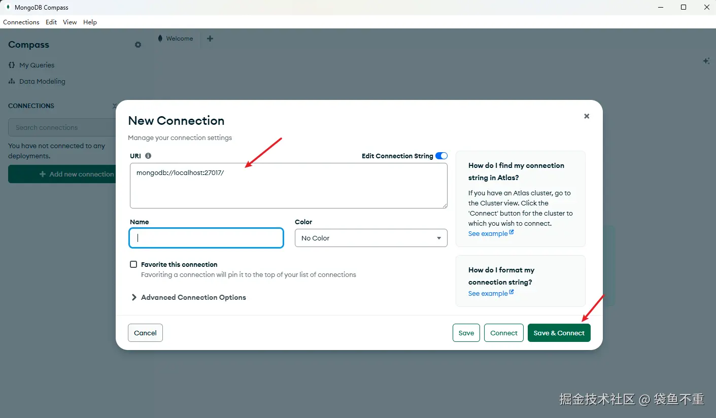Image resolution: width=716 pixels, height=418 pixels.
Task: Click the Save & Connect button
Action: (559, 333)
